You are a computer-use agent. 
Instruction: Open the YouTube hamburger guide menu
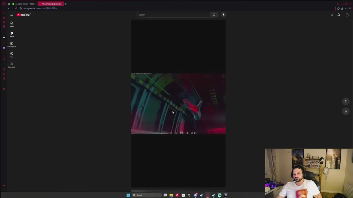tap(12, 15)
